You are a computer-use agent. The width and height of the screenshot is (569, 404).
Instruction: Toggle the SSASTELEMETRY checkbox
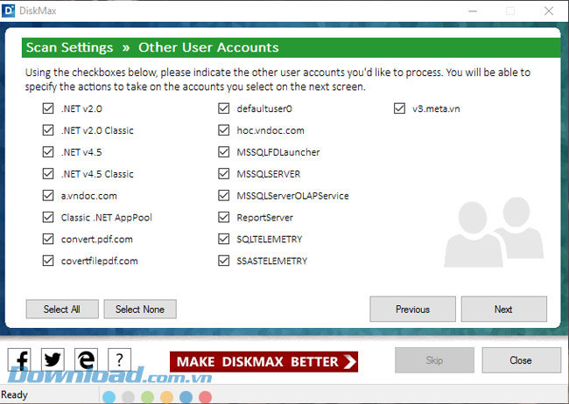coord(223,261)
